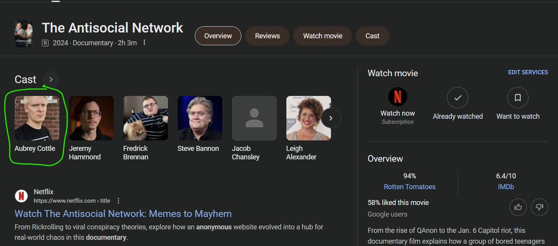Click the Google users label
The height and width of the screenshot is (246, 558).
tap(387, 214)
